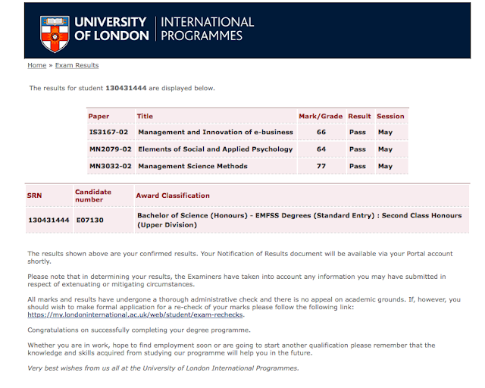Click the Session column header
This screenshot has height=388, width=485.
(390, 117)
